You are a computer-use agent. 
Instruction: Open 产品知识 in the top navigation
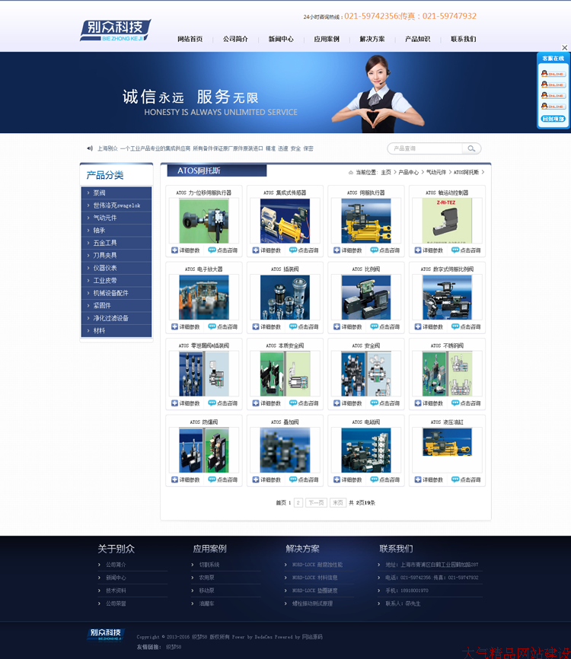pos(417,39)
